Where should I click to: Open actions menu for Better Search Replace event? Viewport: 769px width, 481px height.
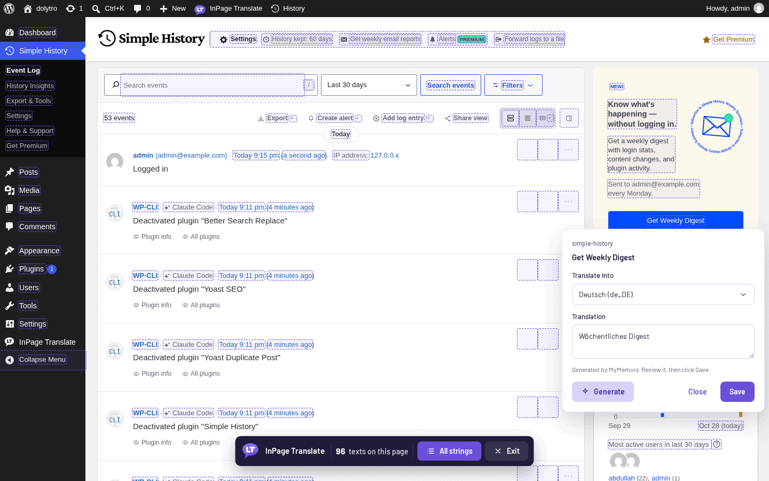(x=568, y=201)
